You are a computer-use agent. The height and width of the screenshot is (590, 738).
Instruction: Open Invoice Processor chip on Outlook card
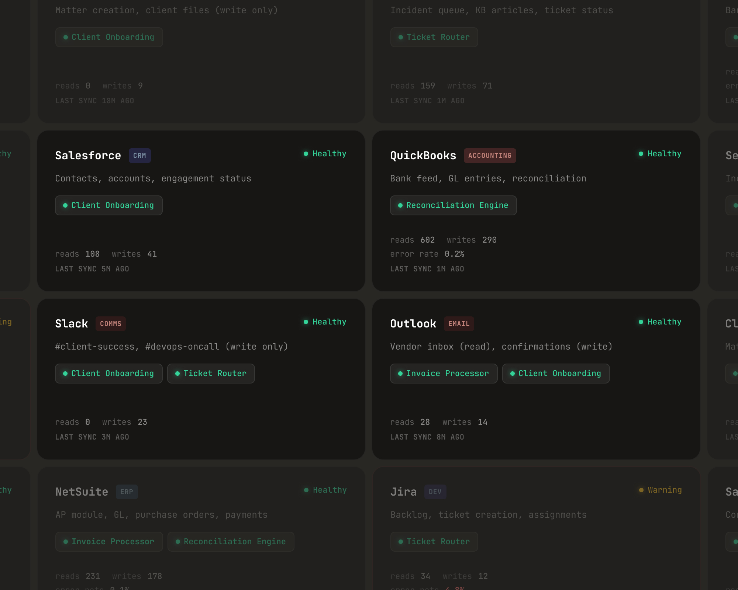444,374
